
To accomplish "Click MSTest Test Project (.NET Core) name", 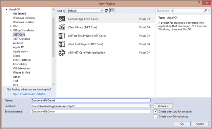I will pyautogui.click(x=87, y=36).
